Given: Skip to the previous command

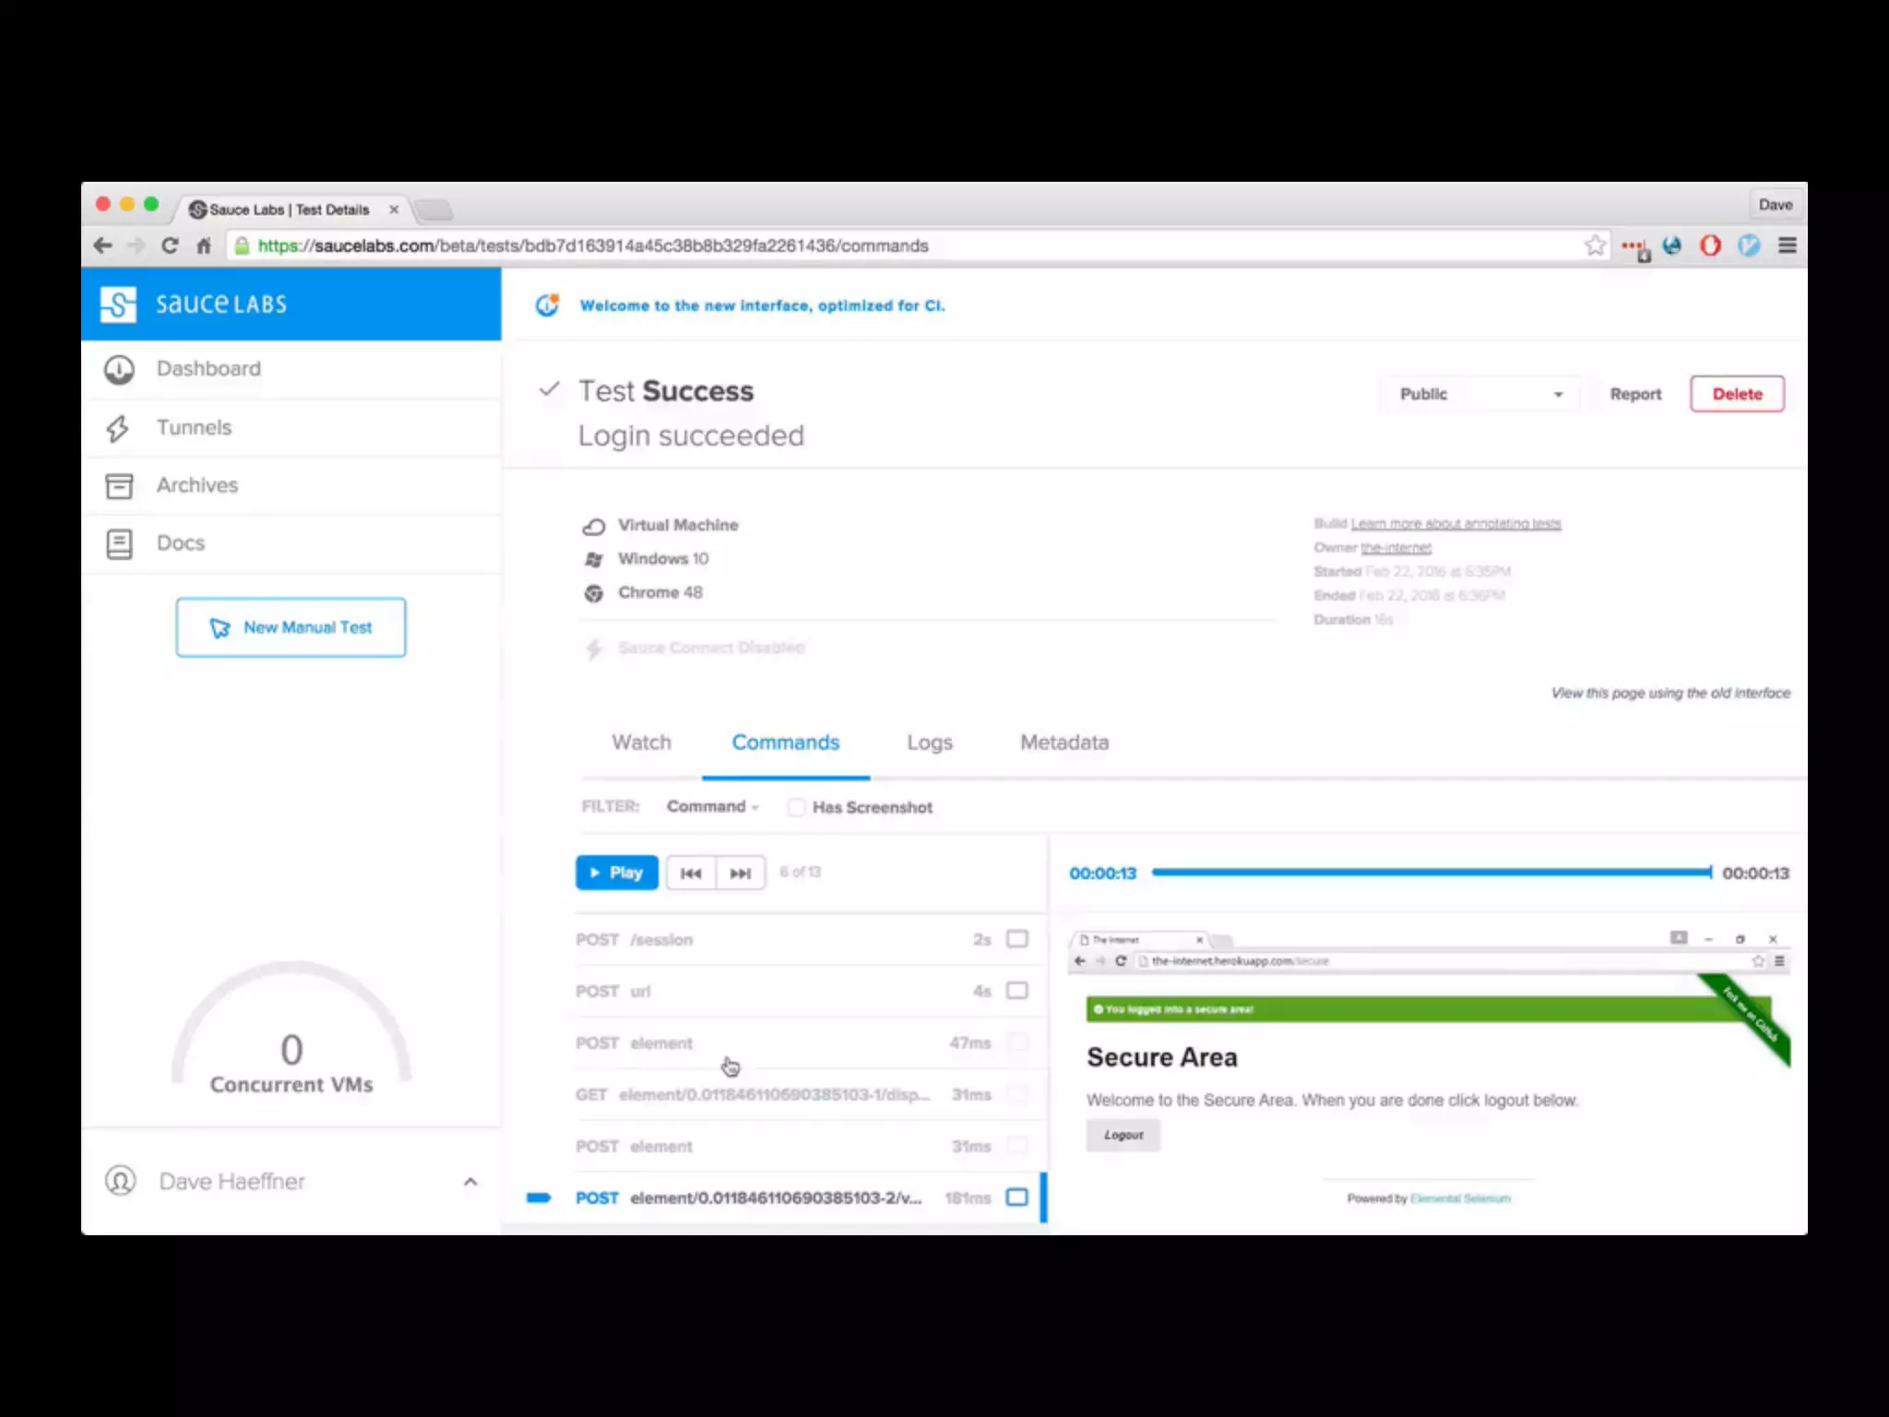Looking at the screenshot, I should click(x=691, y=873).
